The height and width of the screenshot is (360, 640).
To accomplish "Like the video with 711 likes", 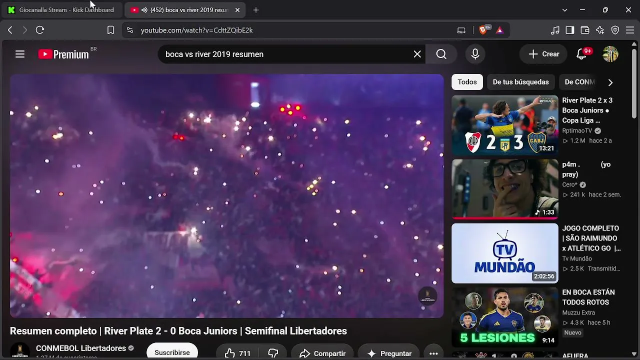I will point(237,353).
